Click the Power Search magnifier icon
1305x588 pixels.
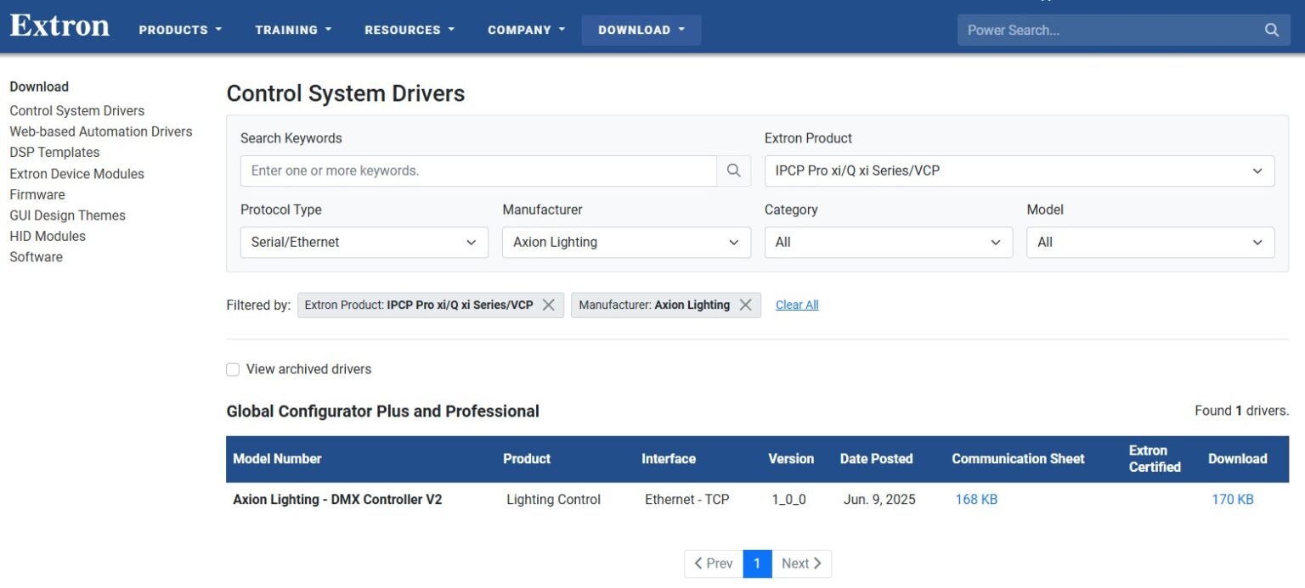click(1271, 30)
